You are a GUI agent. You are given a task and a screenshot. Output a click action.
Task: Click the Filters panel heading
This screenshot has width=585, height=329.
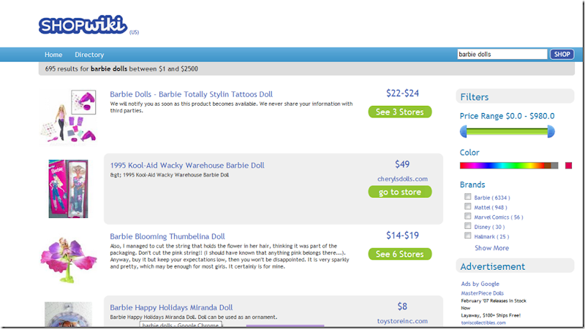(x=474, y=97)
